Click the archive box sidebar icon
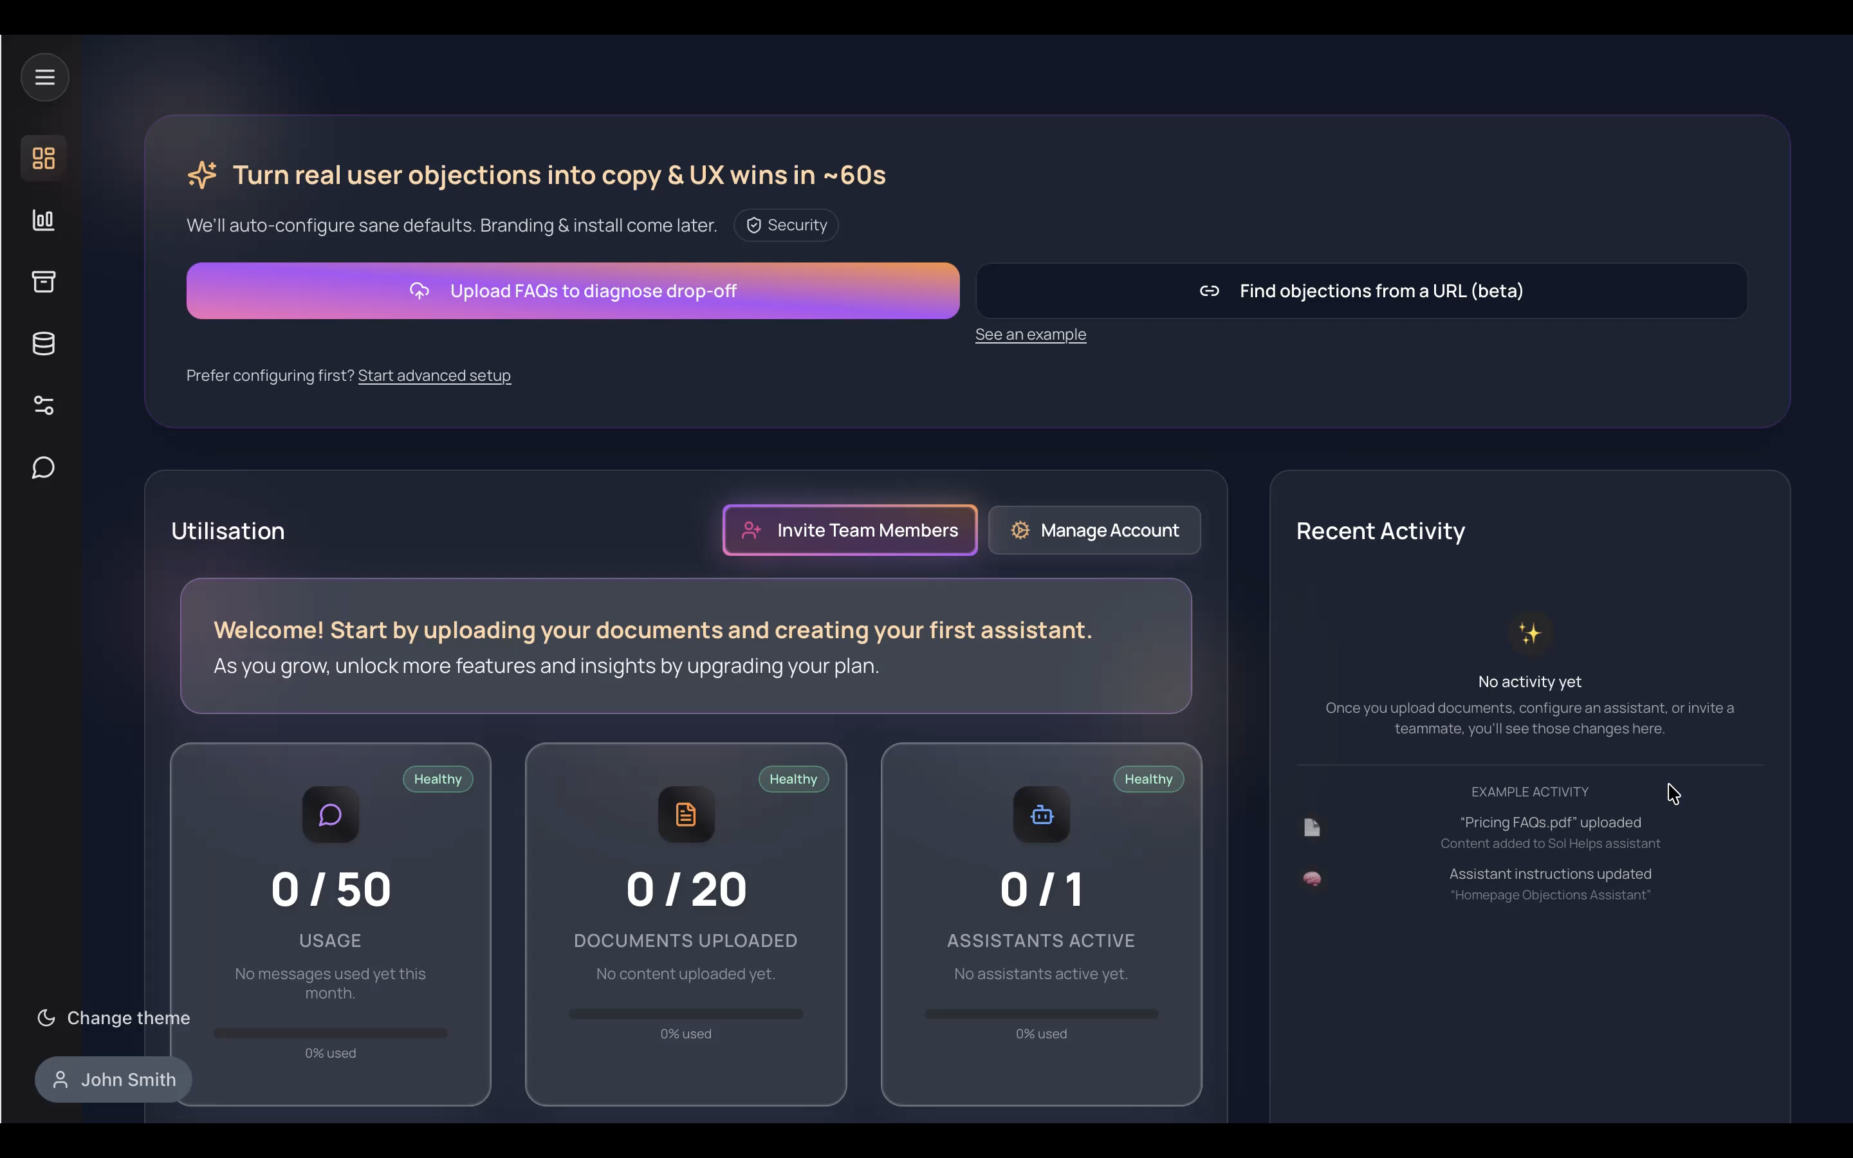The width and height of the screenshot is (1853, 1158). (44, 282)
